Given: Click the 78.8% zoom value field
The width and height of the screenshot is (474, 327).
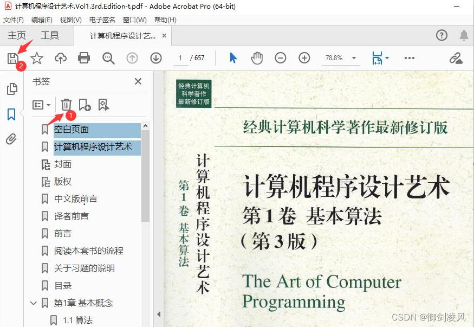Looking at the screenshot, I should (334, 58).
